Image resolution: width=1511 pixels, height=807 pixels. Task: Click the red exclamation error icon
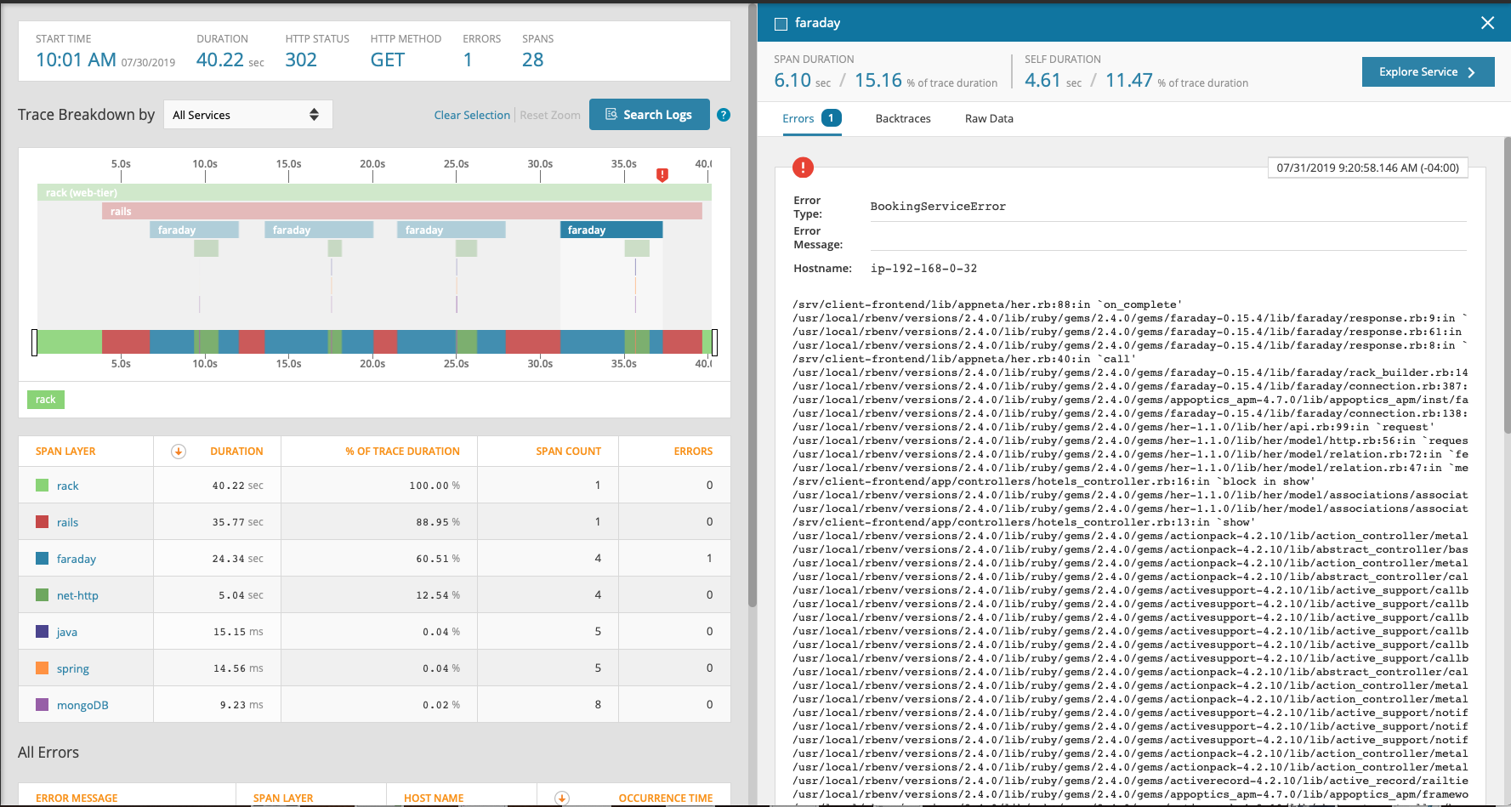click(x=803, y=168)
